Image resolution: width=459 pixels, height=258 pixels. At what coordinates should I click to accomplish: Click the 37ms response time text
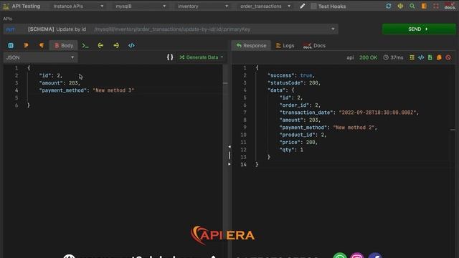click(397, 57)
